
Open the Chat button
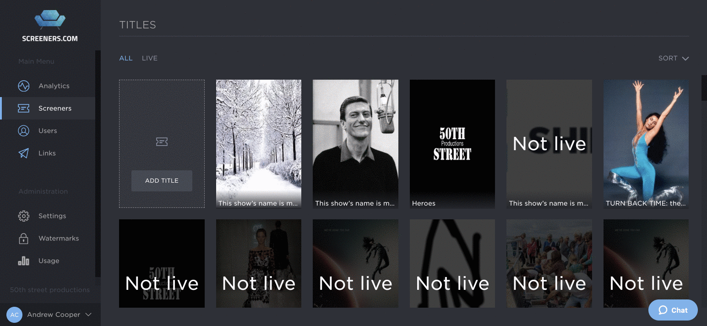pyautogui.click(x=673, y=310)
